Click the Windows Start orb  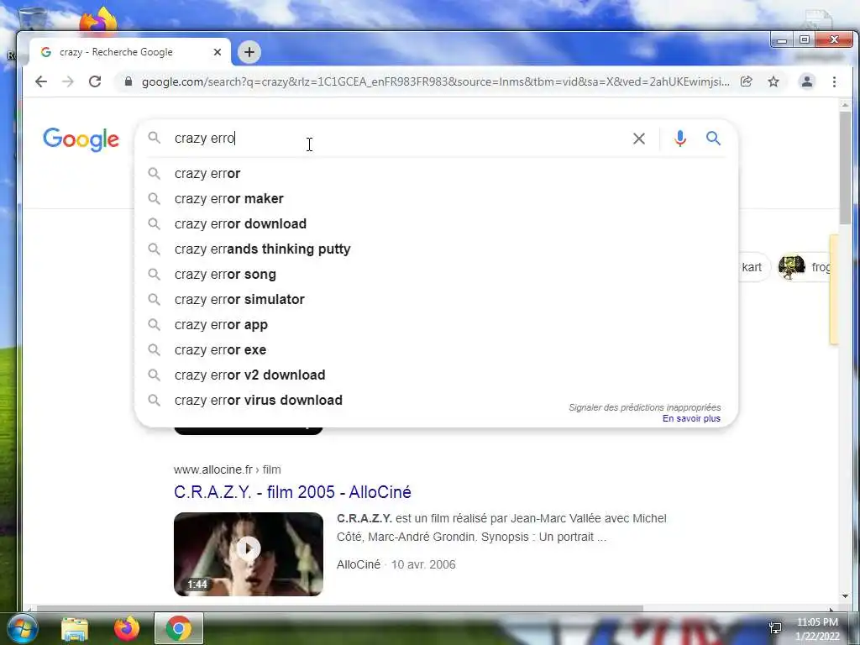point(23,628)
